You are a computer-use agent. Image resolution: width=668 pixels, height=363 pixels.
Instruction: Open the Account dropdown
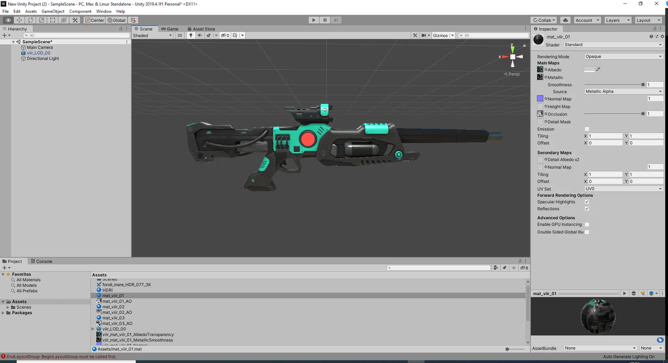click(587, 20)
